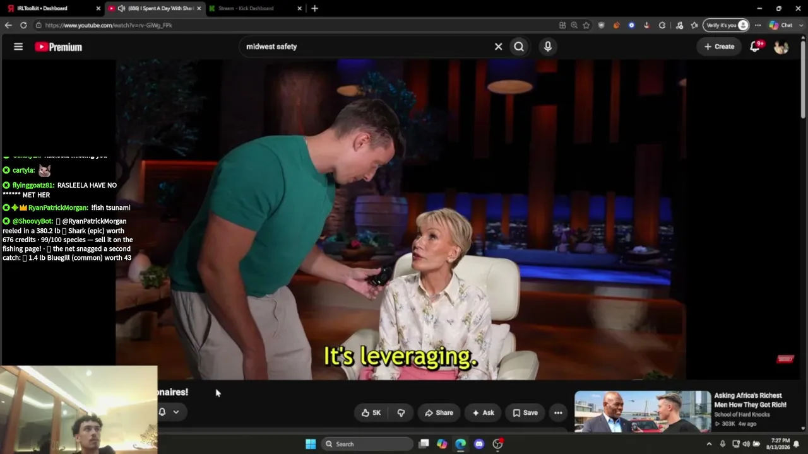This screenshot has height=454, width=808.
Task: Open the orange extension icon
Action: (617, 25)
